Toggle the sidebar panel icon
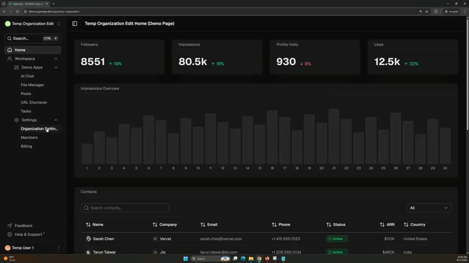This screenshot has width=469, height=263. tap(75, 23)
